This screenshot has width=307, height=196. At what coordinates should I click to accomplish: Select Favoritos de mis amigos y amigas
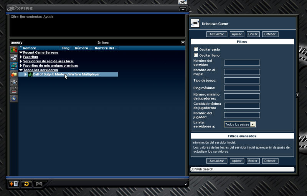point(51,65)
